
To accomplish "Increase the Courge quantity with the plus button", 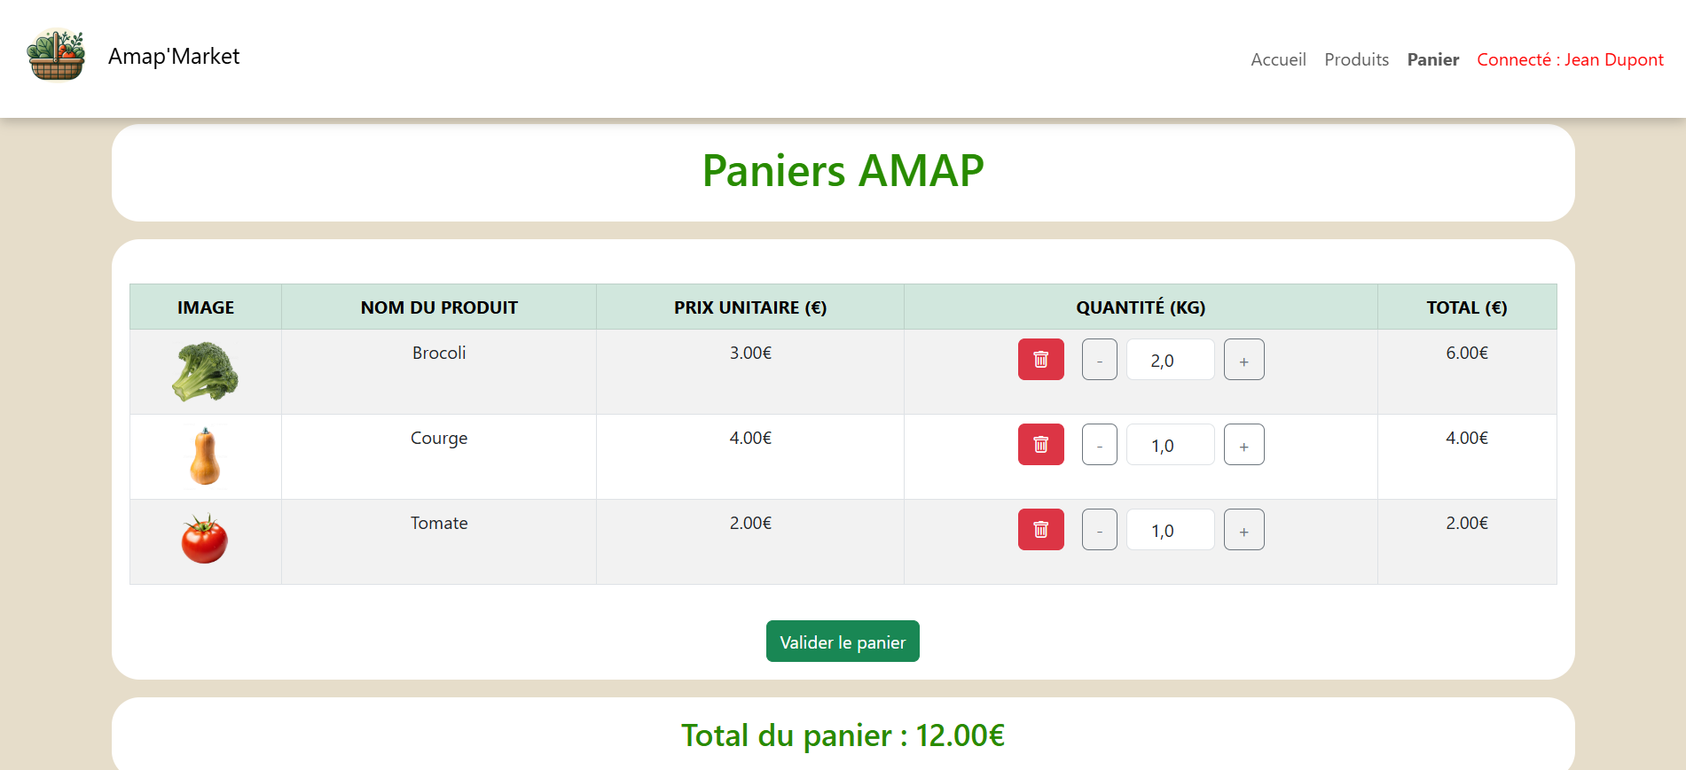I will 1243,444.
